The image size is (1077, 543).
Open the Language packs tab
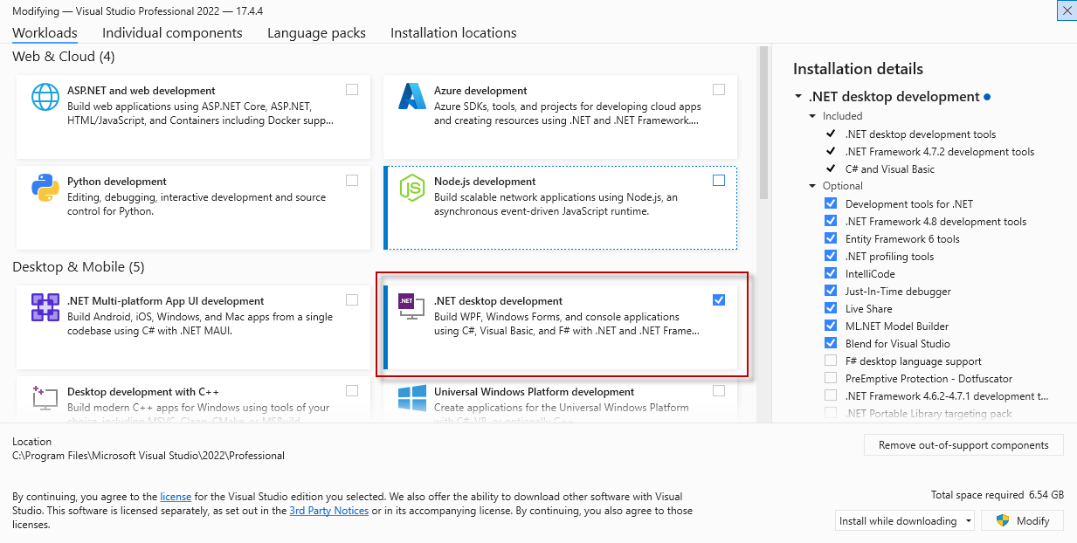tap(316, 32)
